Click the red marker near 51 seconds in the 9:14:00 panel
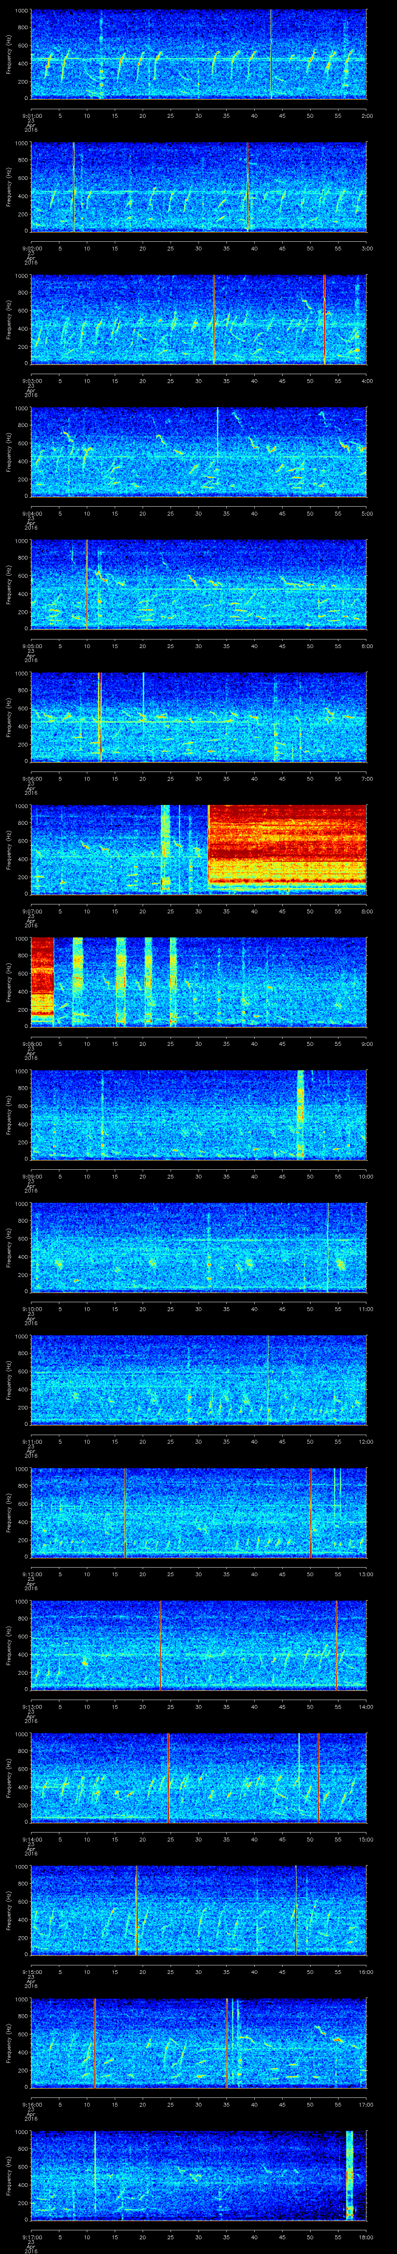397x2254 pixels. (x=318, y=1778)
